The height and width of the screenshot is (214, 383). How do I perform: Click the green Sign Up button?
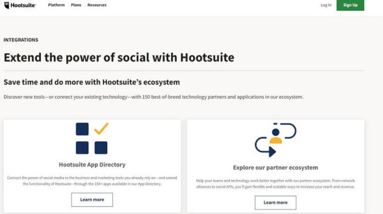[350, 5]
